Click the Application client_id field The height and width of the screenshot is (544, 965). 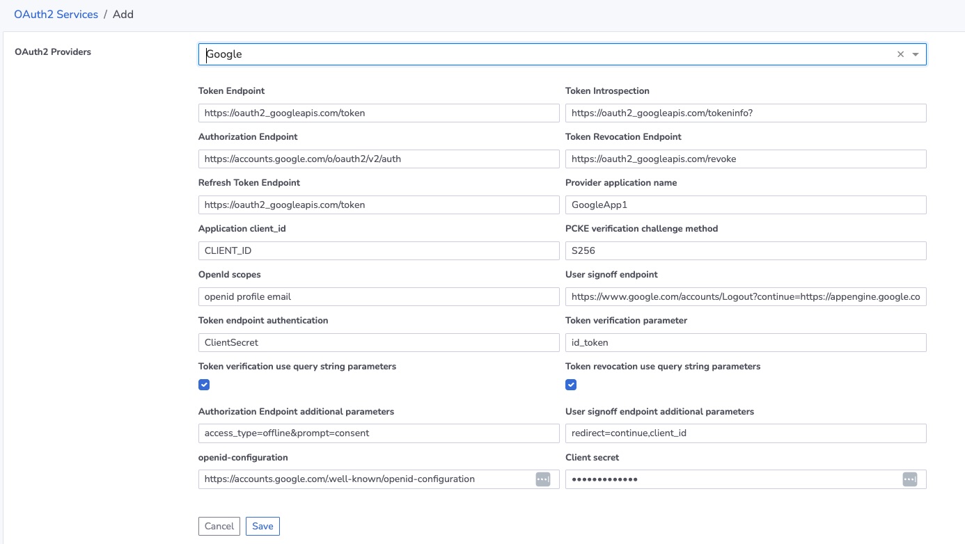click(379, 250)
